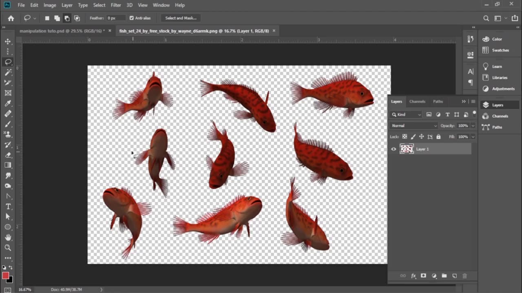Open the Normal blend mode dropdown
522x293 pixels.
pyautogui.click(x=414, y=126)
